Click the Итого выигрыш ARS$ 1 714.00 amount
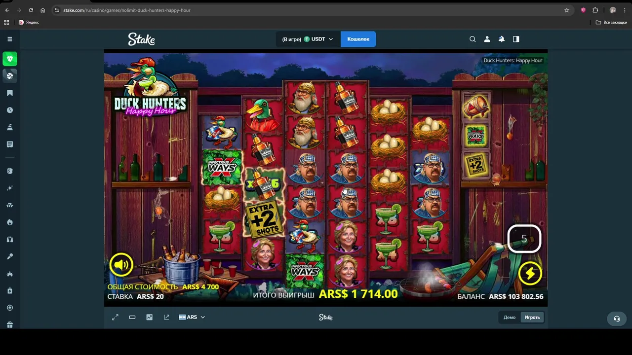Image resolution: width=632 pixels, height=355 pixels. [x=325, y=294]
